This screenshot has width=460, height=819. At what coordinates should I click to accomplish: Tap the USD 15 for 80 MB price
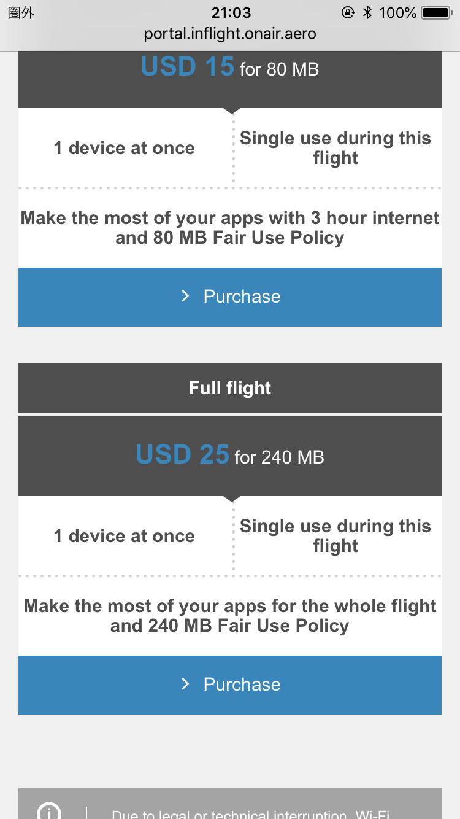(x=230, y=68)
